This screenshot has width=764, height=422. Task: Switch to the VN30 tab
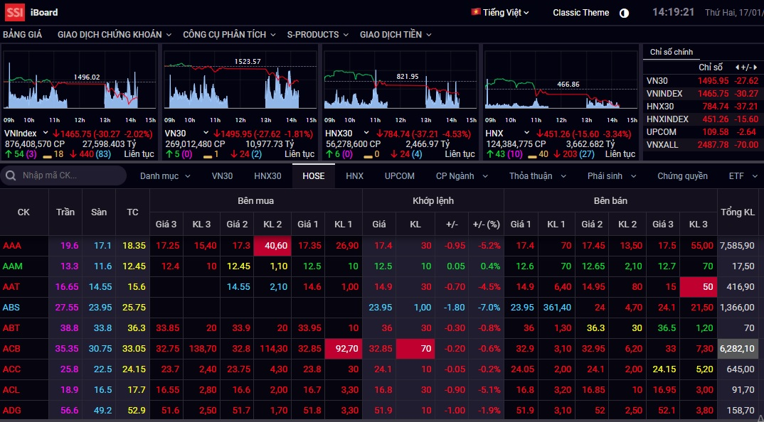click(x=222, y=175)
